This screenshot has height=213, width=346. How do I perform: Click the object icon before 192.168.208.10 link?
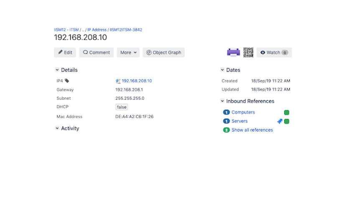[118, 81]
